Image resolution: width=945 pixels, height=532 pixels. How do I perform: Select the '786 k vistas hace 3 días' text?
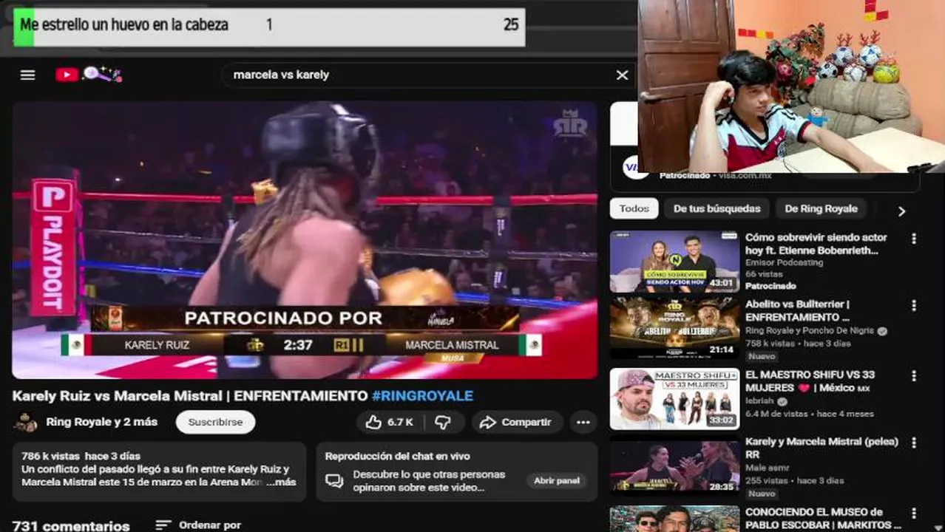(81, 456)
